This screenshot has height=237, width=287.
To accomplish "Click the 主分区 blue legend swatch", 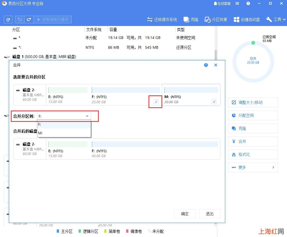I will (58, 231).
